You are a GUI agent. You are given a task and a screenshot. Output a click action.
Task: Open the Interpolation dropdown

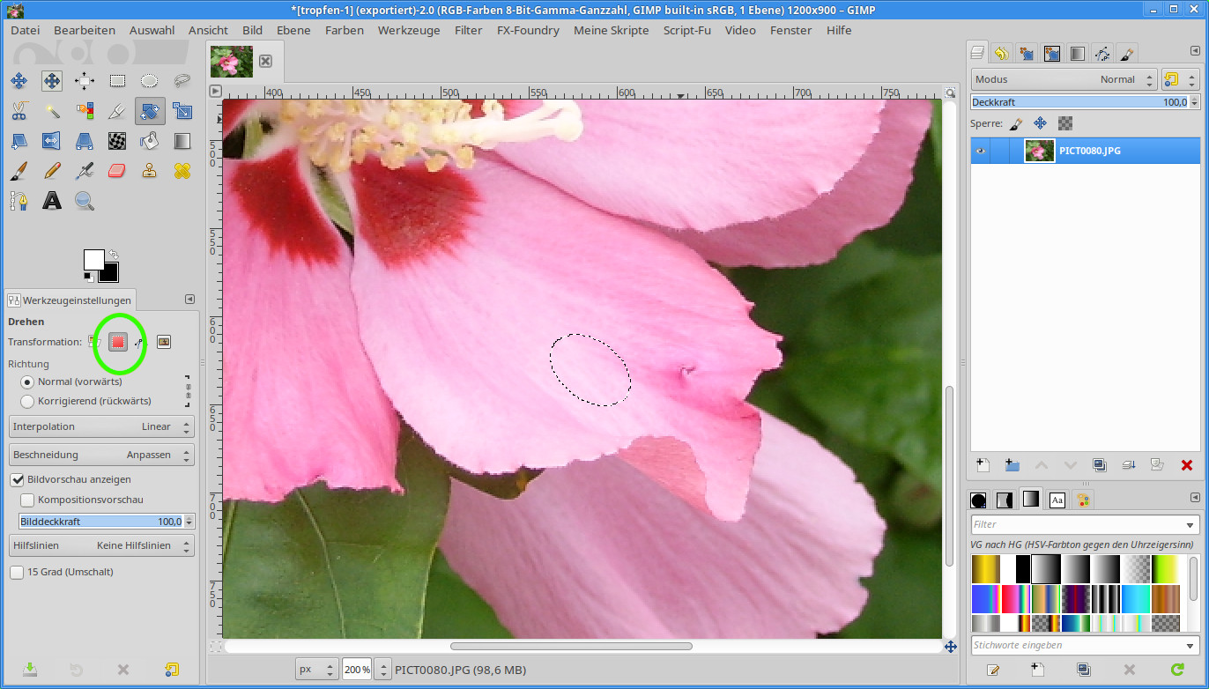(101, 426)
